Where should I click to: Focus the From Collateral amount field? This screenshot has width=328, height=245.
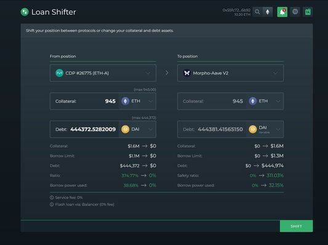click(x=84, y=101)
